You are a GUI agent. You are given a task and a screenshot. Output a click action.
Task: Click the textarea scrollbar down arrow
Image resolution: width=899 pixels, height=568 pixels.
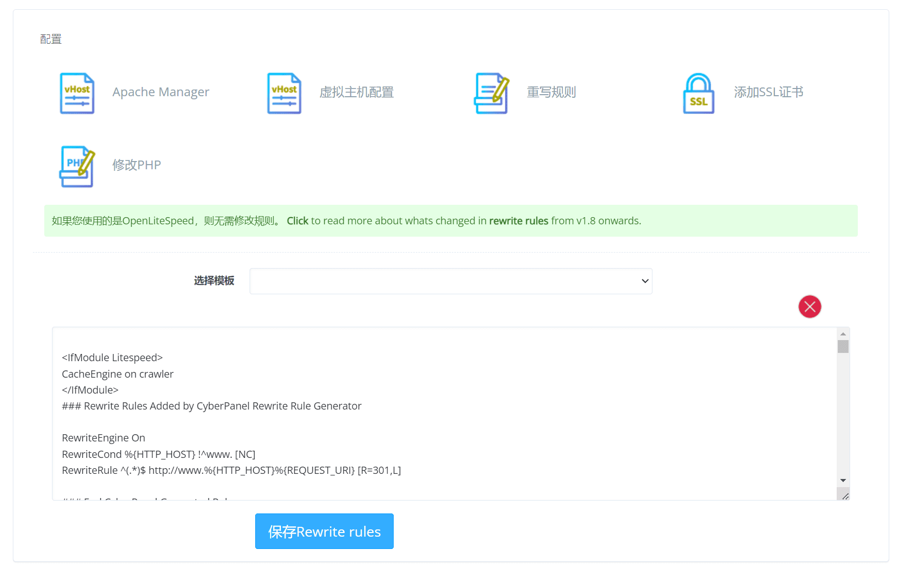pyautogui.click(x=843, y=480)
